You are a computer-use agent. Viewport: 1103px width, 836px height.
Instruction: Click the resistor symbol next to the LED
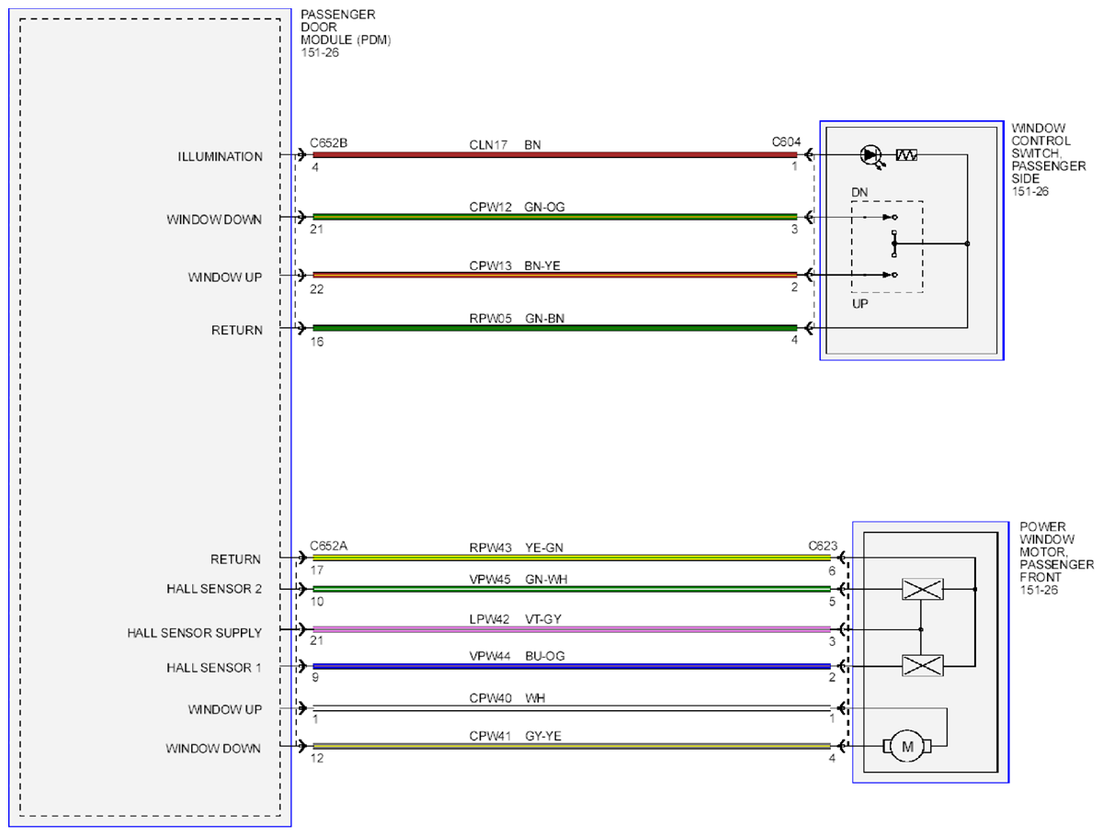906,156
